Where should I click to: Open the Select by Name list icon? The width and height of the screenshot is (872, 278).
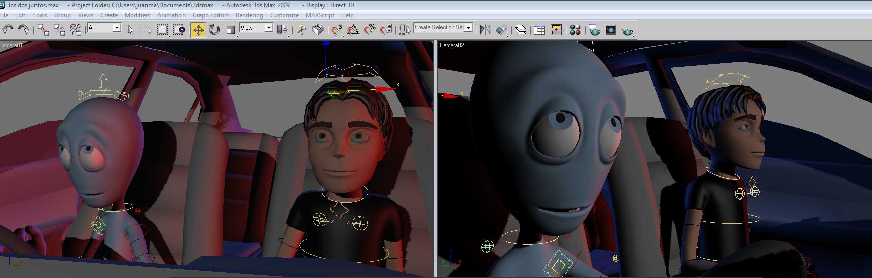[x=146, y=30]
